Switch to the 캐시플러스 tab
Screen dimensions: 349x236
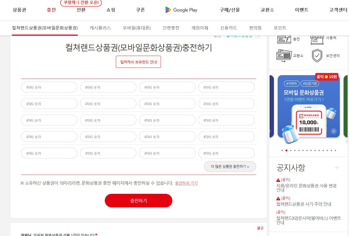pos(100,28)
